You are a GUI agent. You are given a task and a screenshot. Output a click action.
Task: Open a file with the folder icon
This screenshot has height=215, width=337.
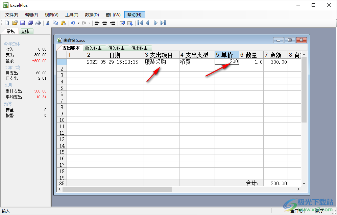point(15,23)
